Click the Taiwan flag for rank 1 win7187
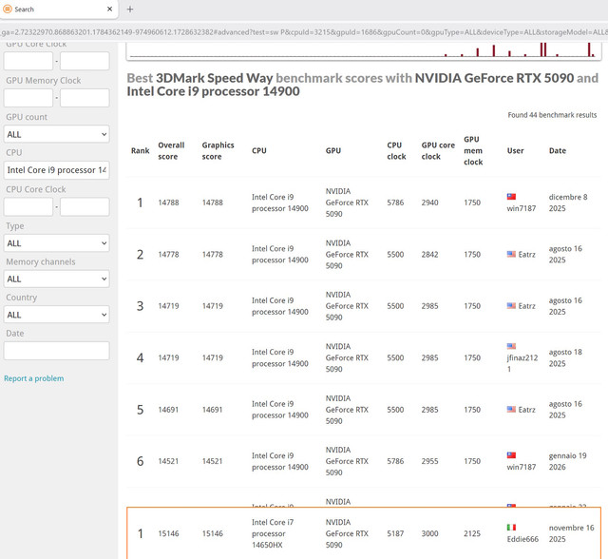This screenshot has width=608, height=559. [511, 197]
